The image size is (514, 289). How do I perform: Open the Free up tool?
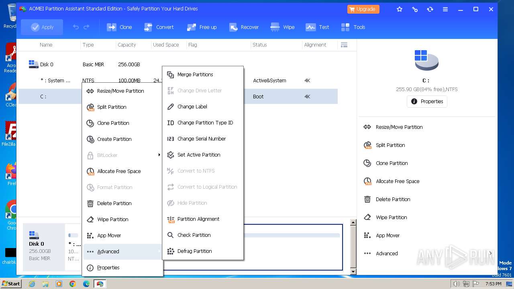click(202, 27)
